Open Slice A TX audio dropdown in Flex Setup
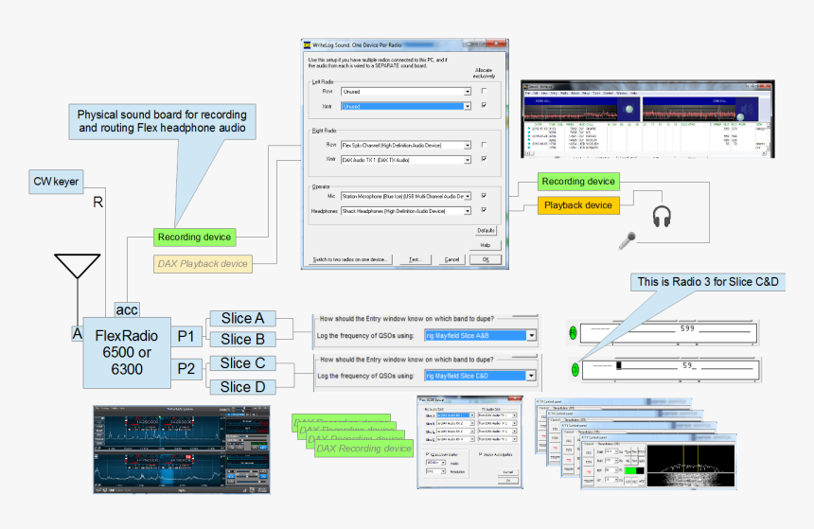 tap(515, 415)
